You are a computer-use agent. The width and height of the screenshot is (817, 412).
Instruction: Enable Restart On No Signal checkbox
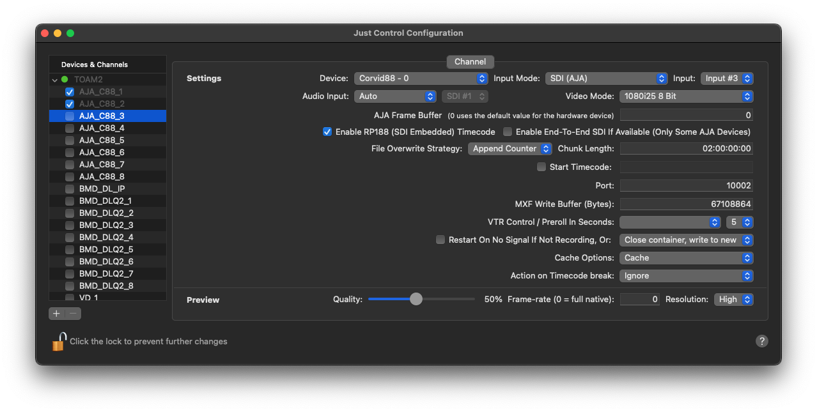coord(440,240)
